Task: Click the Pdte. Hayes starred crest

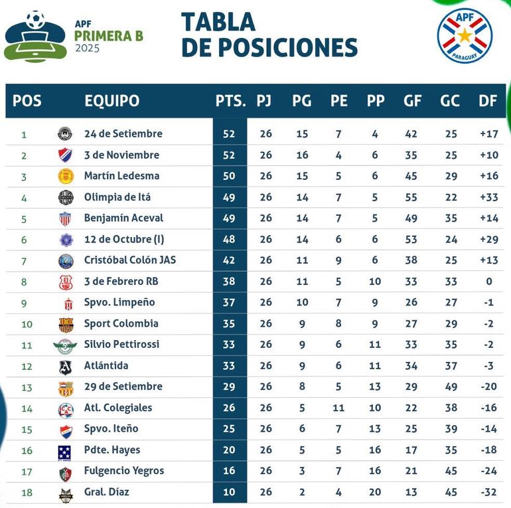Action: point(66,451)
